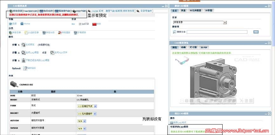Screen dimensions: 275x135
Task: Click the 名称 column header
Action: [x=20, y=91]
